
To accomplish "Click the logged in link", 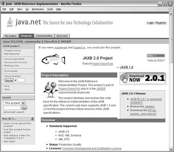I will (79, 48).
